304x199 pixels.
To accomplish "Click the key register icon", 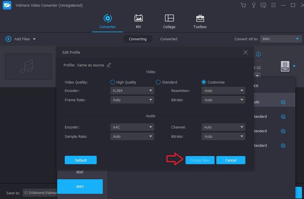I will 253,5.
